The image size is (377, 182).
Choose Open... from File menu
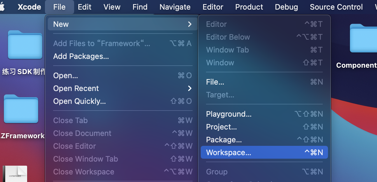pos(122,76)
